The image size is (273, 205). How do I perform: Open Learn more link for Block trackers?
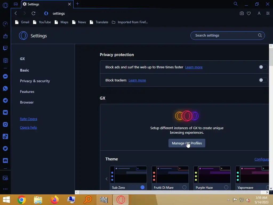137,80
